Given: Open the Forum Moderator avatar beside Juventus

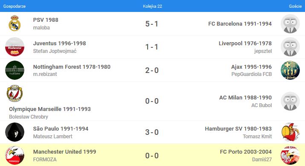Looking at the screenshot, I should pos(15,47).
